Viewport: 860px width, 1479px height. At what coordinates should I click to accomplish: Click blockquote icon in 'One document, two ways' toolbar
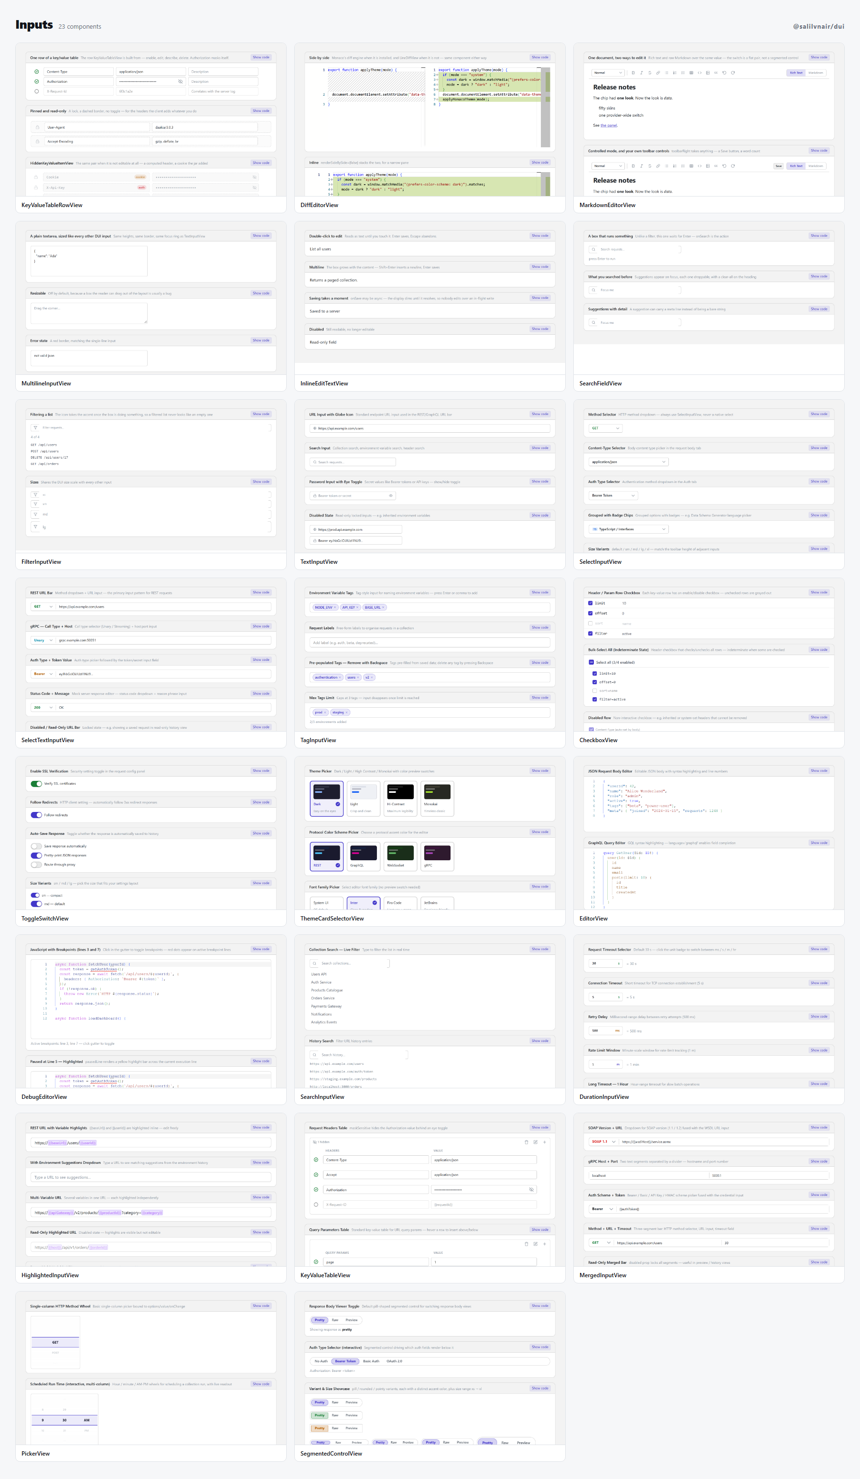[x=716, y=73]
